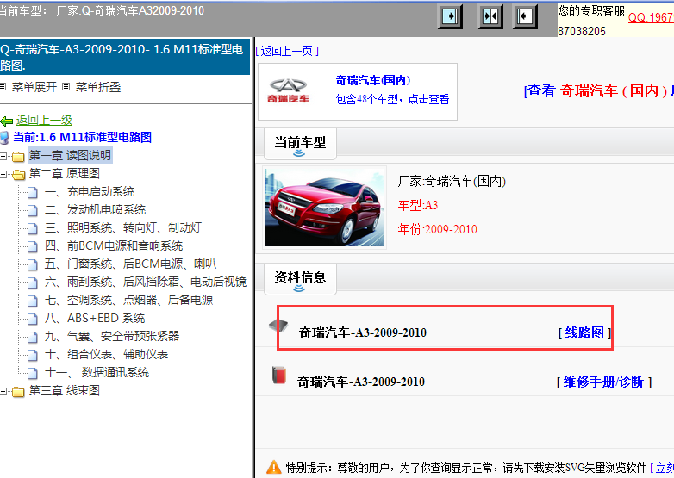
Task: Click the 菜单展开 menu expand link
Action: coord(34,87)
